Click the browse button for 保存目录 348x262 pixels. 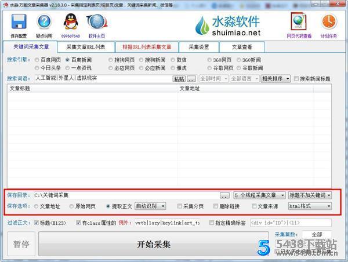[224, 195]
